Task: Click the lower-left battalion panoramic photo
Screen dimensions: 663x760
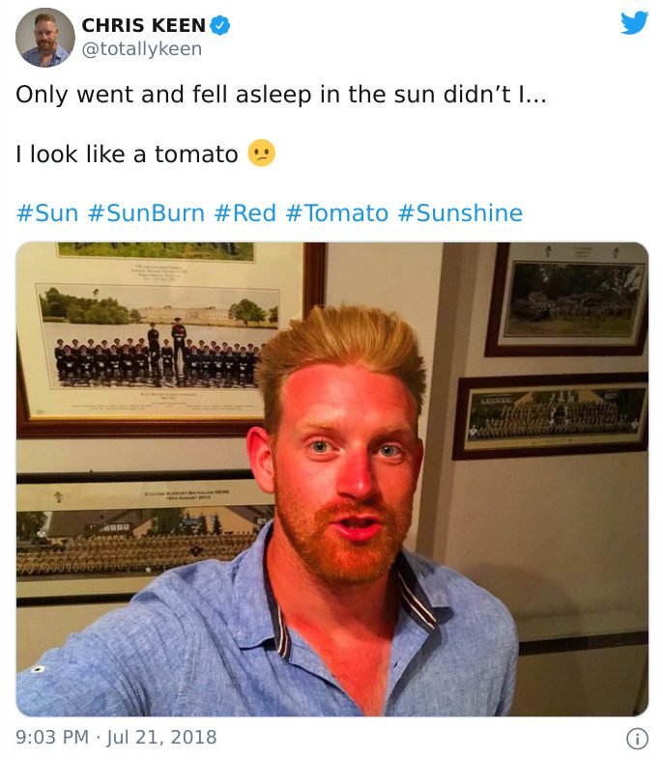Action: click(x=141, y=538)
